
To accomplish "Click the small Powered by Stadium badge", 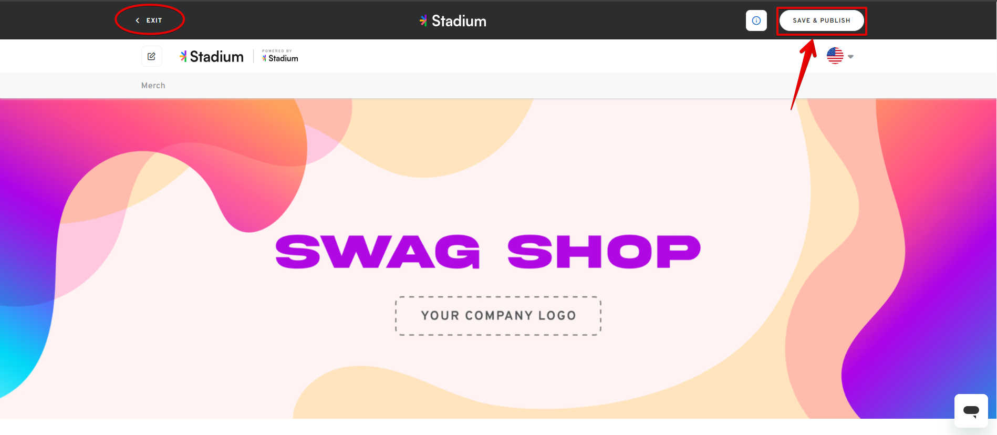I will coord(280,56).
